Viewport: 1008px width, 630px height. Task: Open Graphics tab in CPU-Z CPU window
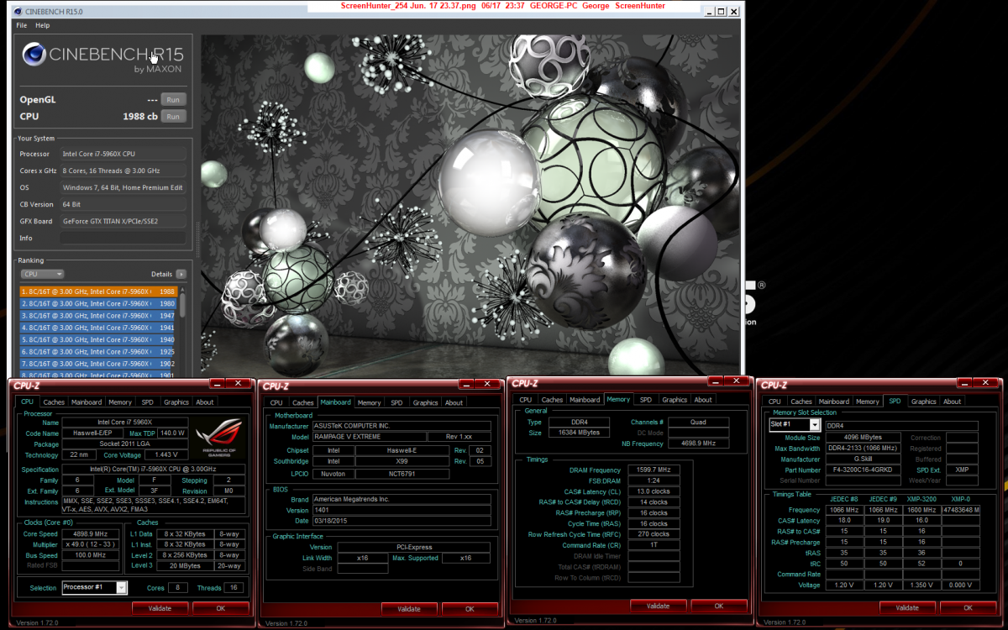point(176,402)
